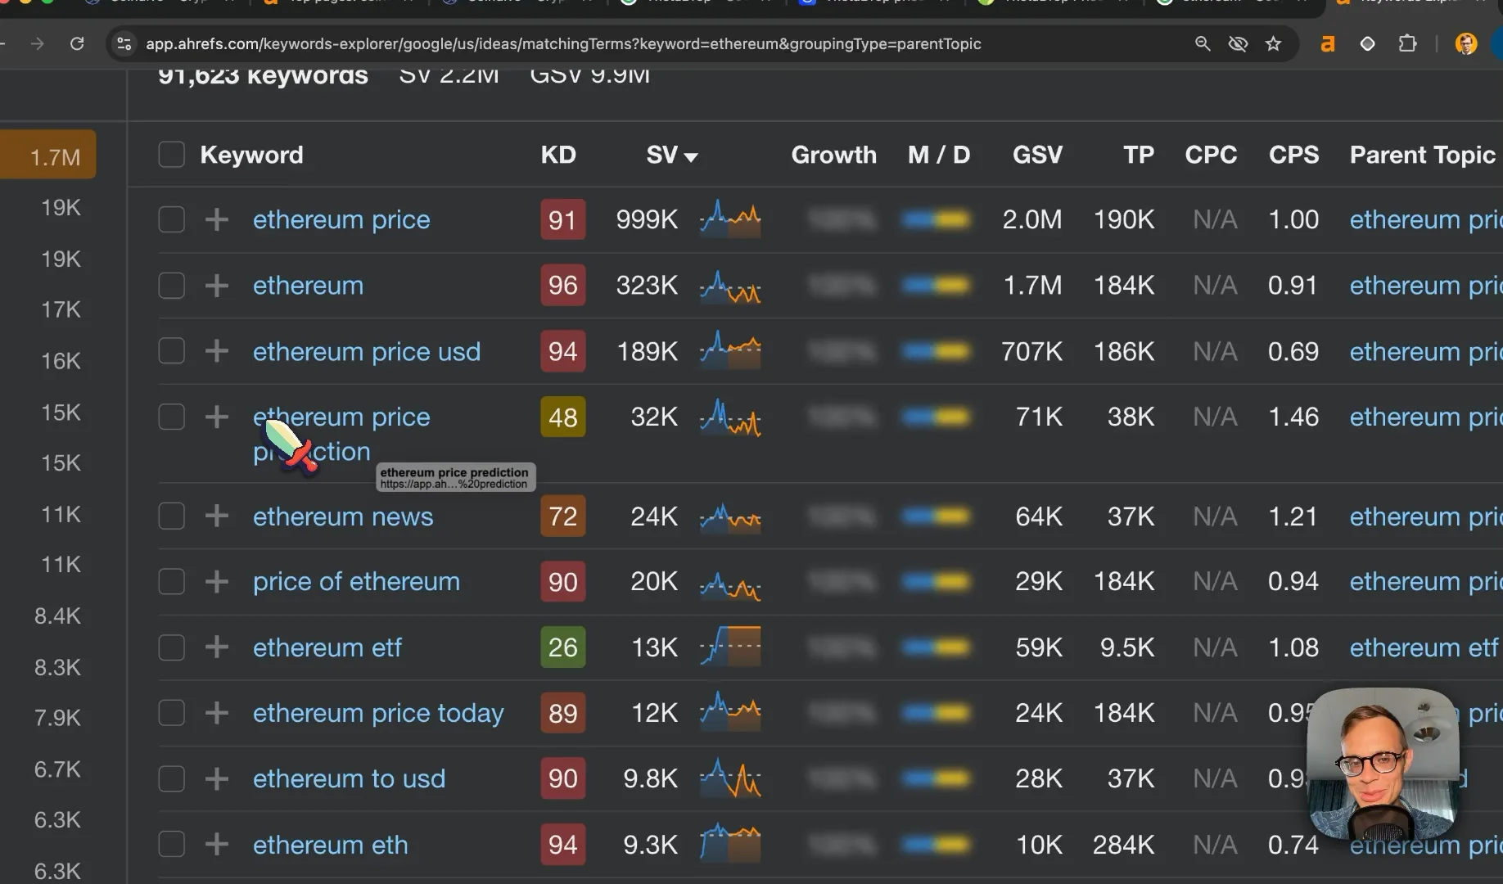Sort by the GSV column header
1503x884 pixels.
point(1037,155)
